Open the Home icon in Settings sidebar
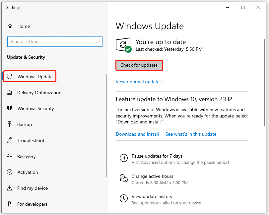This screenshot has width=269, height=215. point(11,26)
